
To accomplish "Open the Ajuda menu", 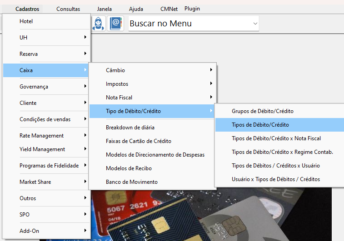I will [x=136, y=9].
